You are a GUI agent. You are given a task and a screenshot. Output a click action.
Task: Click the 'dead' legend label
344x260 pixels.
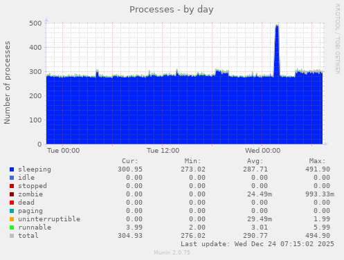pyautogui.click(x=26, y=203)
